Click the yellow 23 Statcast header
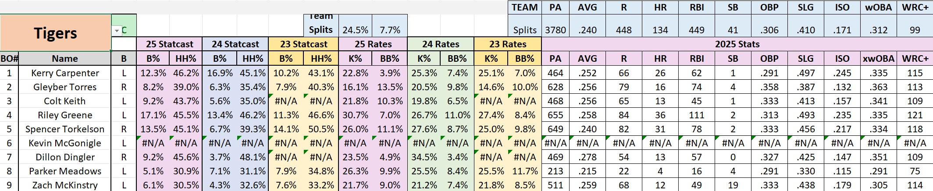Image resolution: width=933 pixels, height=191 pixels. point(303,44)
